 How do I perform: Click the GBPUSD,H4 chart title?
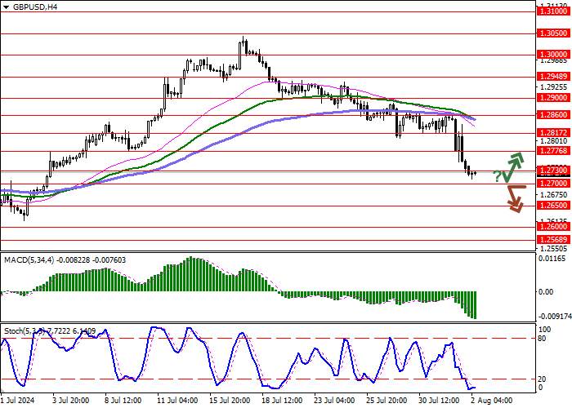point(35,7)
